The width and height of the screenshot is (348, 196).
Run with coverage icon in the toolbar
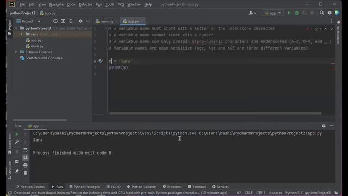click(x=304, y=13)
